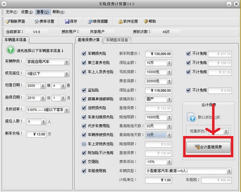The image size is (241, 192).
Task: Open the 帮助(H) menu
Action: 58,12
